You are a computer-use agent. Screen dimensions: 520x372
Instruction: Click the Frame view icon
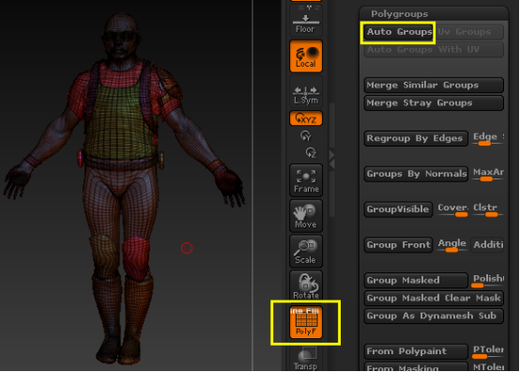click(306, 180)
